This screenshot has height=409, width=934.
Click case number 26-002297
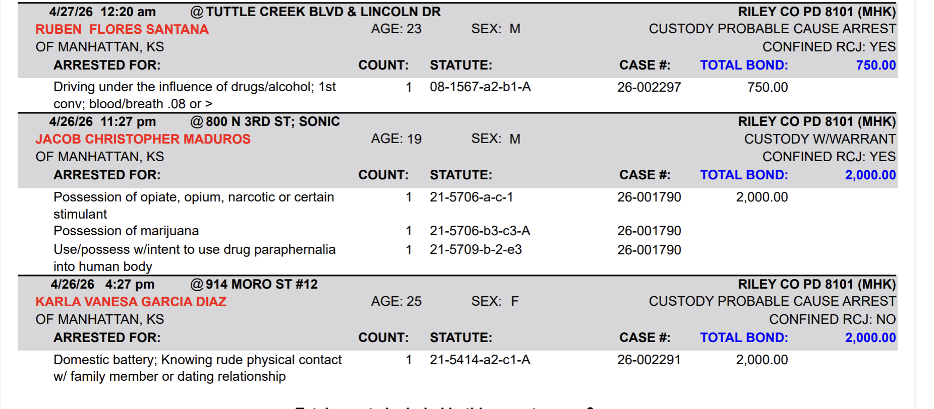[x=649, y=87]
